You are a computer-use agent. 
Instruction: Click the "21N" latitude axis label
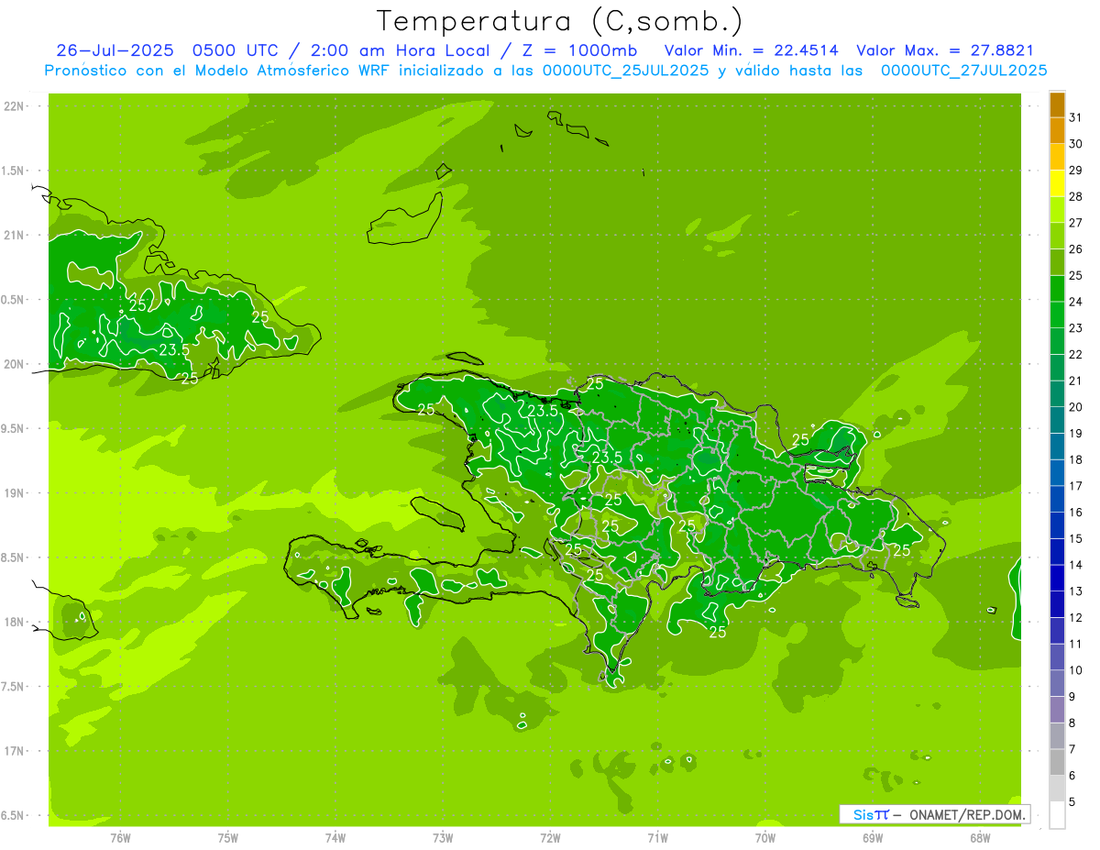click(13, 235)
